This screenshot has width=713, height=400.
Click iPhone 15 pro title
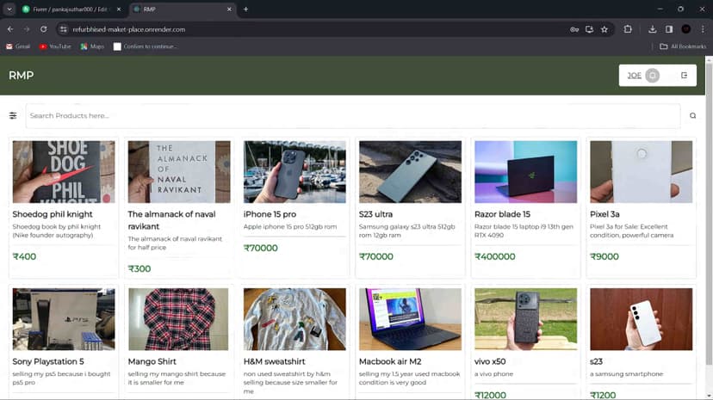[x=270, y=214]
